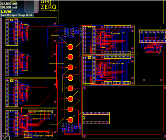Click silkscreen label text on upper middle module

tap(118, 33)
